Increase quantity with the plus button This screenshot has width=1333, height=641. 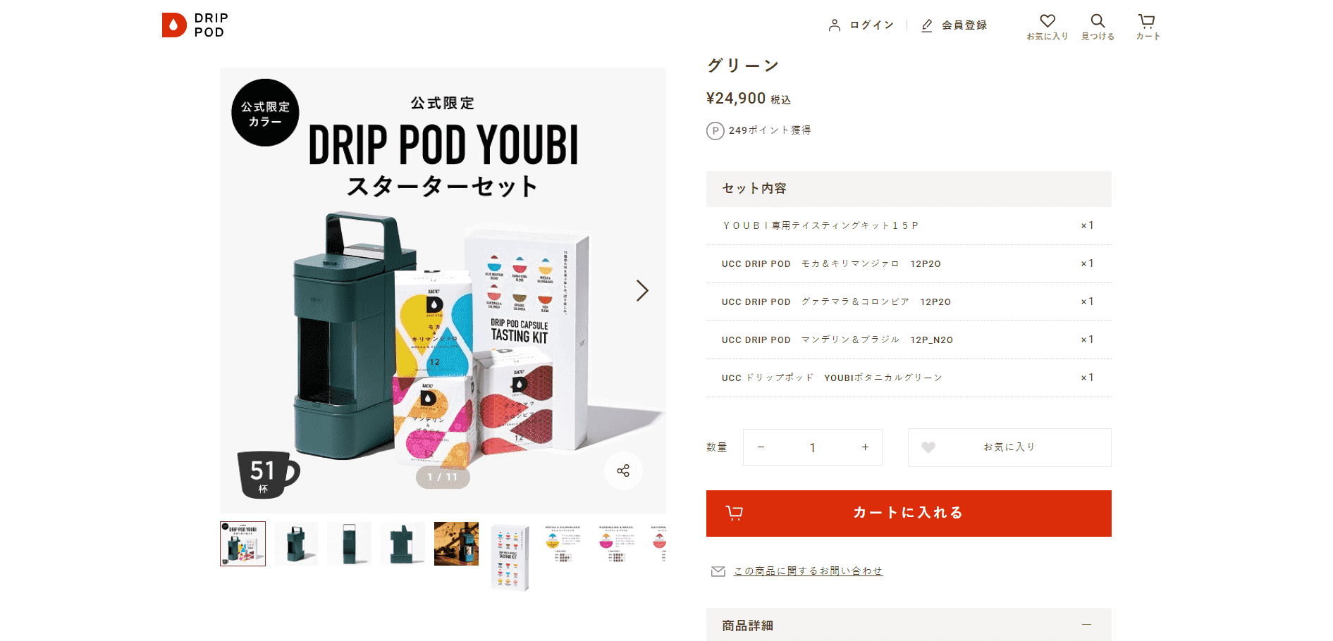click(865, 447)
